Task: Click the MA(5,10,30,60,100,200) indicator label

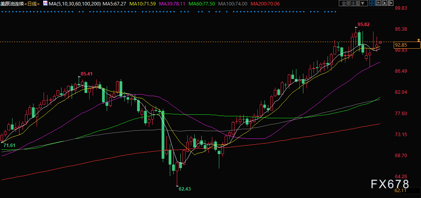Action: [75, 4]
